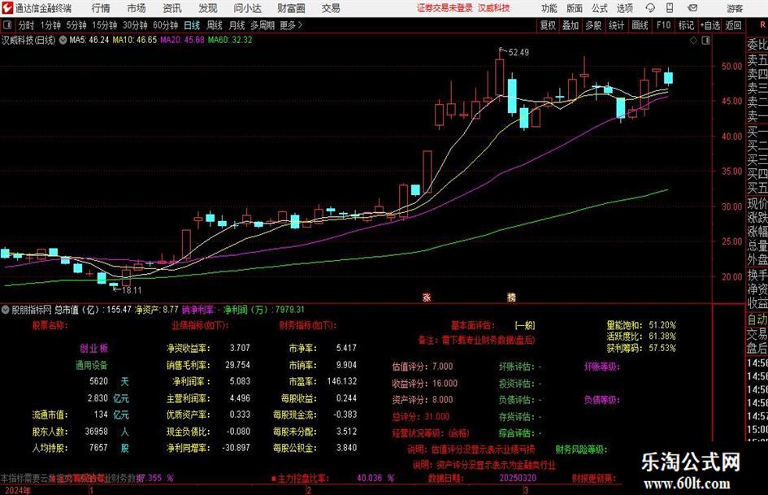Click the 标记 mark toolbar button
Image resolution: width=768 pixels, height=495 pixels.
point(686,25)
